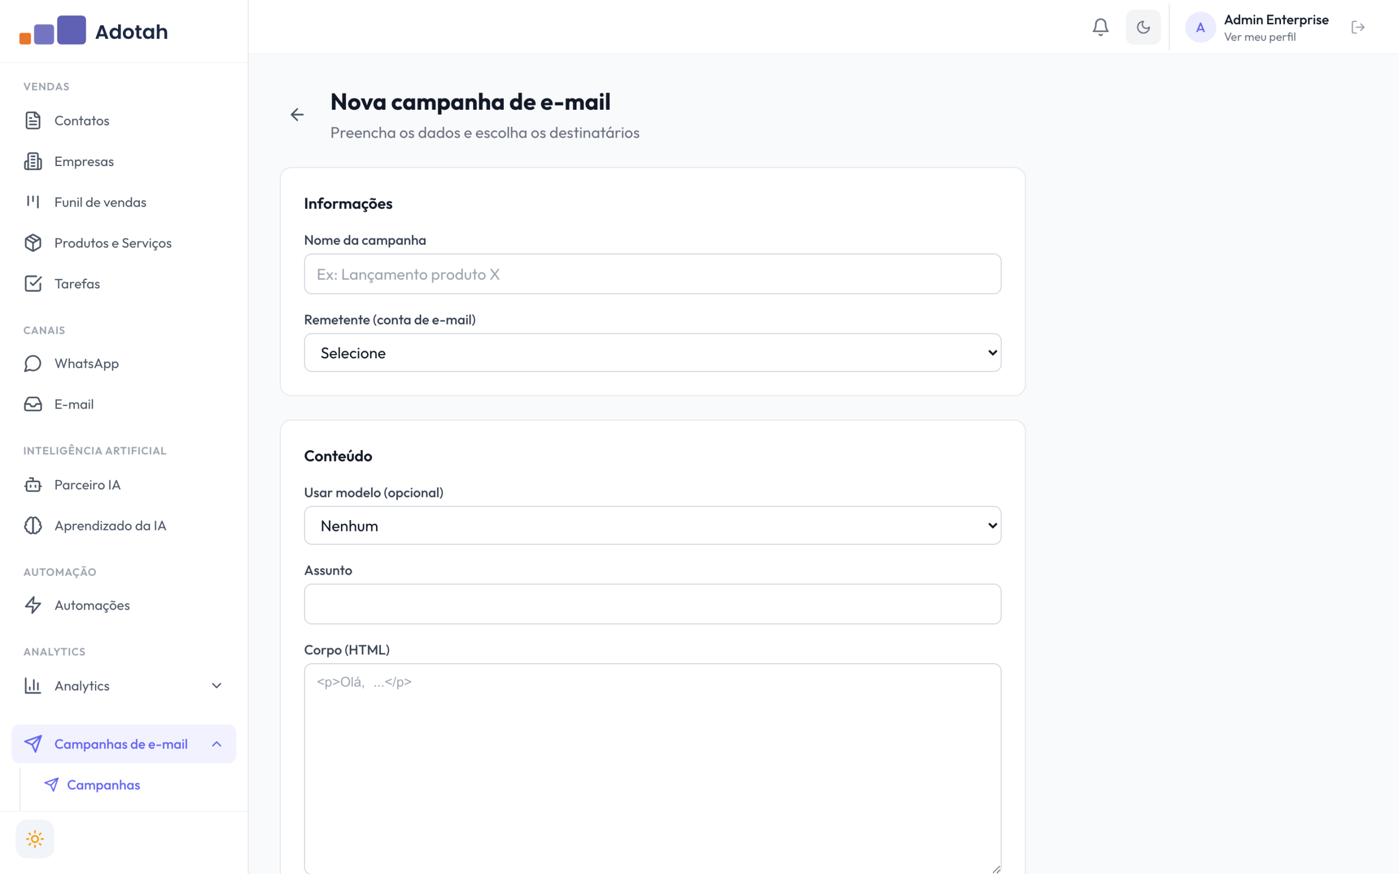Viewport: 1399px width, 874px height.
Task: Click the 'VENDAS' sidebar section label
Action: coord(46,87)
